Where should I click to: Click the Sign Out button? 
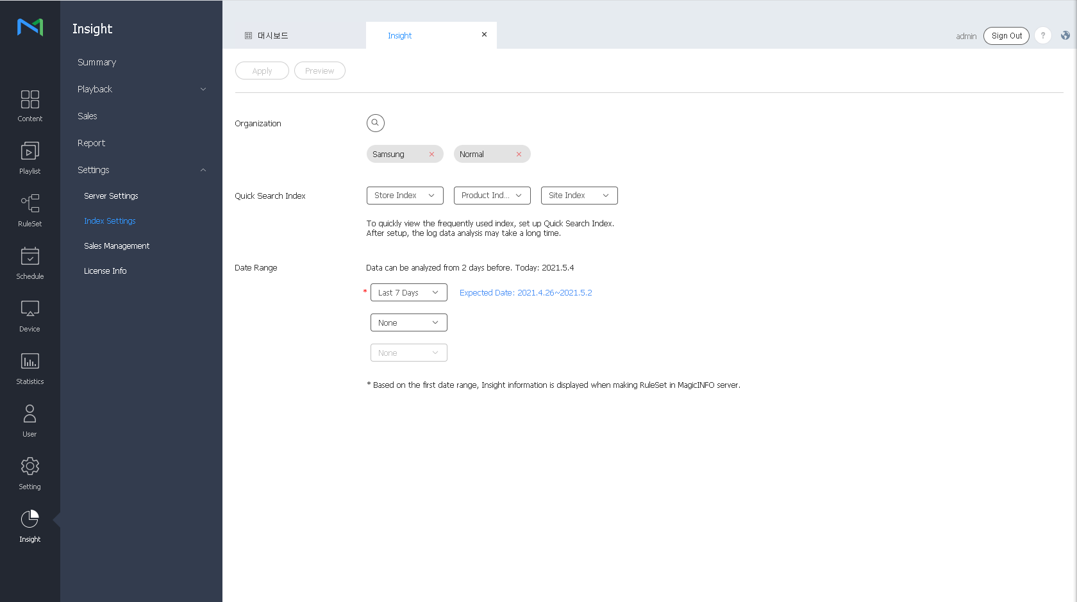[1006, 36]
